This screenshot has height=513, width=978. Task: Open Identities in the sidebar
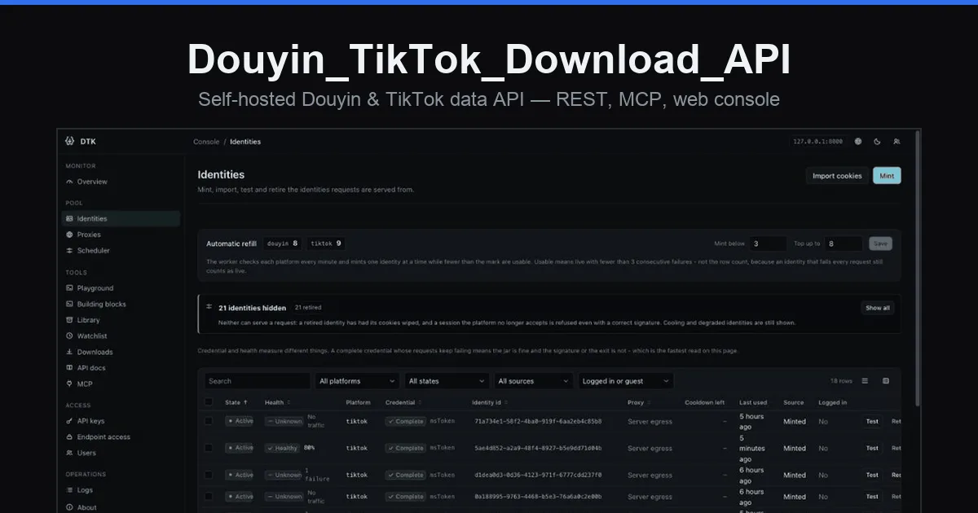[x=121, y=218]
